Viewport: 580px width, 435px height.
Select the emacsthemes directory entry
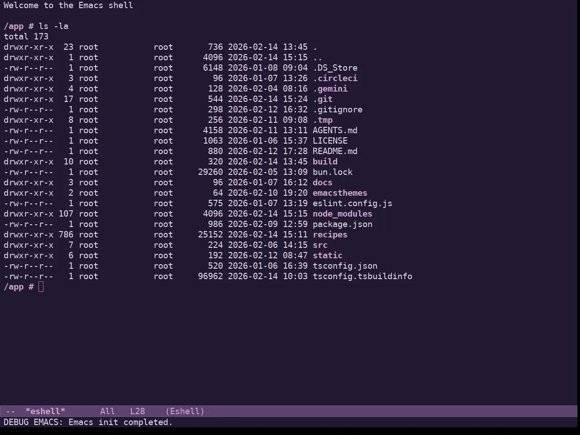(x=340, y=193)
